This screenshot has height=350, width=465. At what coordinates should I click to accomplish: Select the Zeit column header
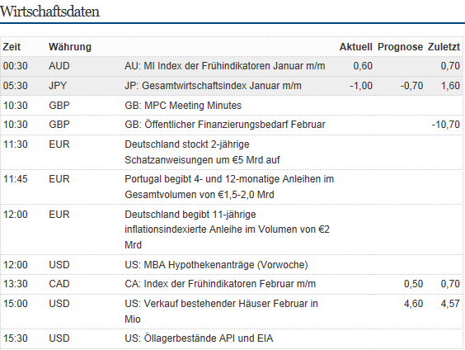pyautogui.click(x=12, y=47)
